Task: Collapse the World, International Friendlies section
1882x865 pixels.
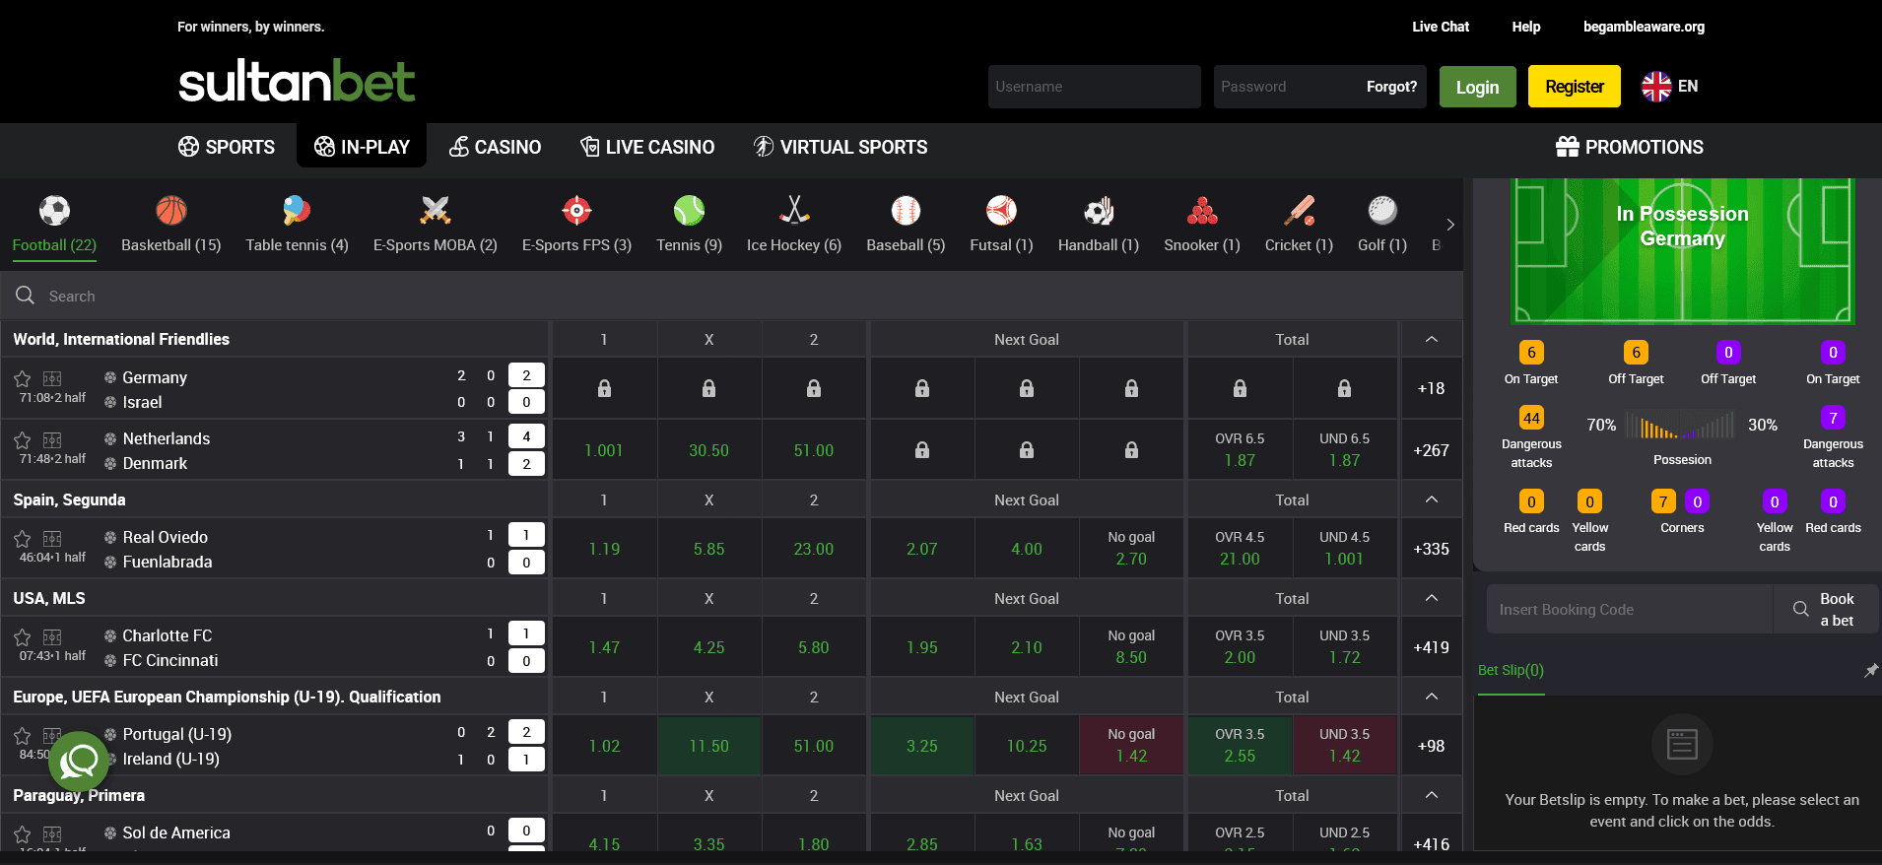Action: click(x=1431, y=340)
